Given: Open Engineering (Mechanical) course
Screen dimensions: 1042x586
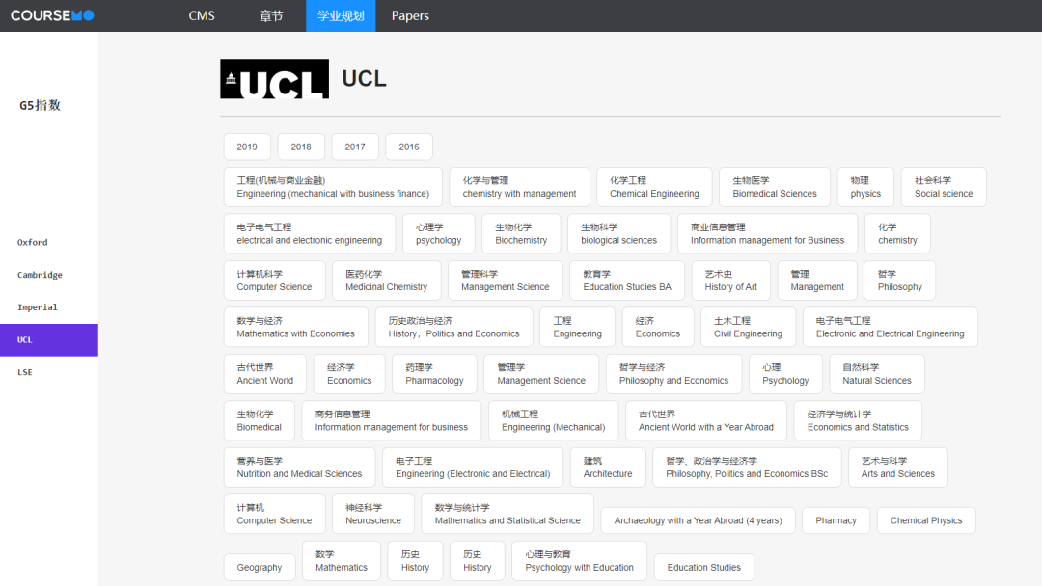Looking at the screenshot, I should (554, 421).
